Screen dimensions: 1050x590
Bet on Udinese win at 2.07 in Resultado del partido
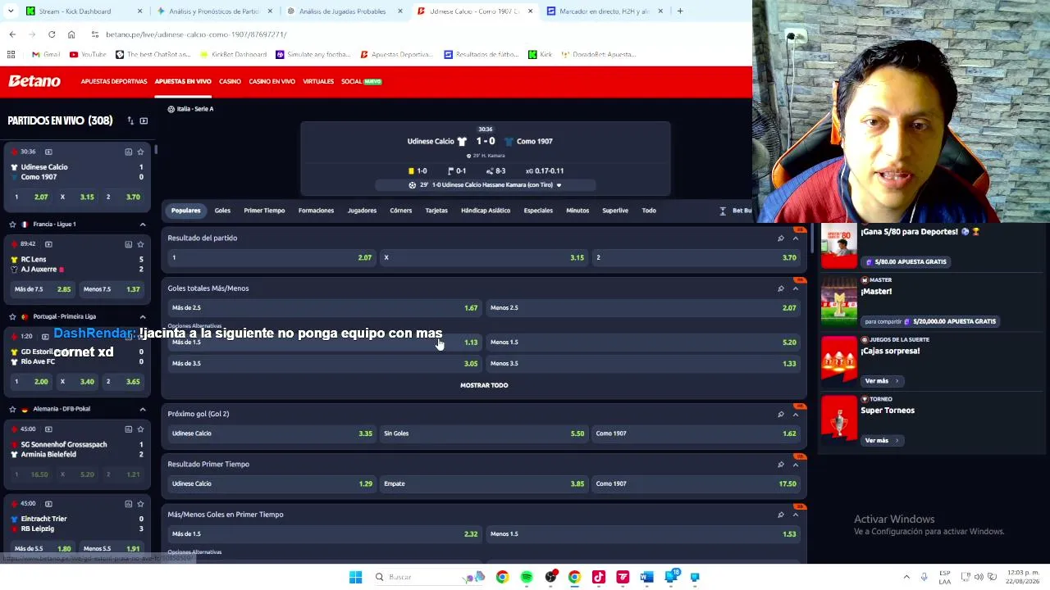[271, 257]
